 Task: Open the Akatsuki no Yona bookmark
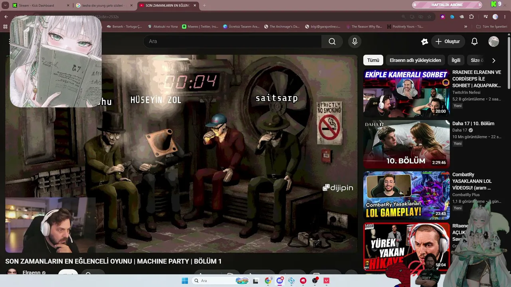point(162,27)
